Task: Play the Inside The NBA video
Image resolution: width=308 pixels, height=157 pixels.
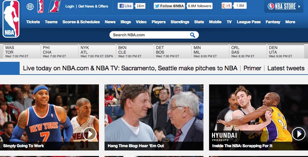Action: pyautogui.click(x=298, y=134)
